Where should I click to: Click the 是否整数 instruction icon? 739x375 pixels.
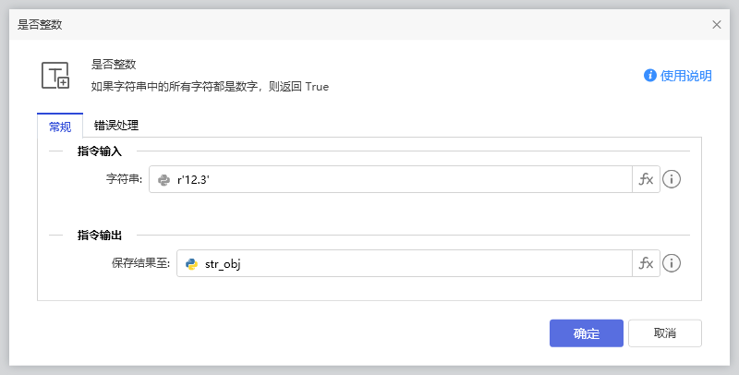[56, 76]
